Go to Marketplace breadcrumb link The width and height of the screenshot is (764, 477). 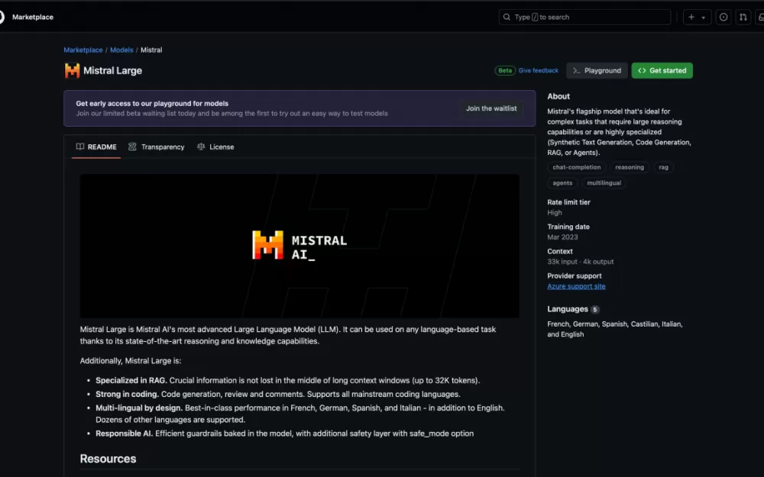click(x=83, y=50)
